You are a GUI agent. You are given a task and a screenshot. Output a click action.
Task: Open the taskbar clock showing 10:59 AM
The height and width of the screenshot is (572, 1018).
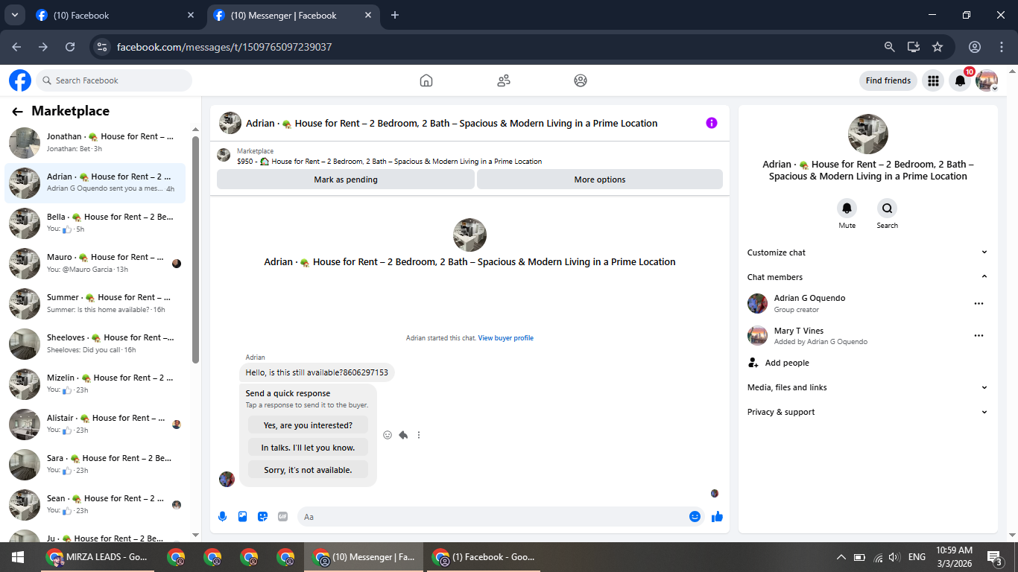click(x=954, y=557)
